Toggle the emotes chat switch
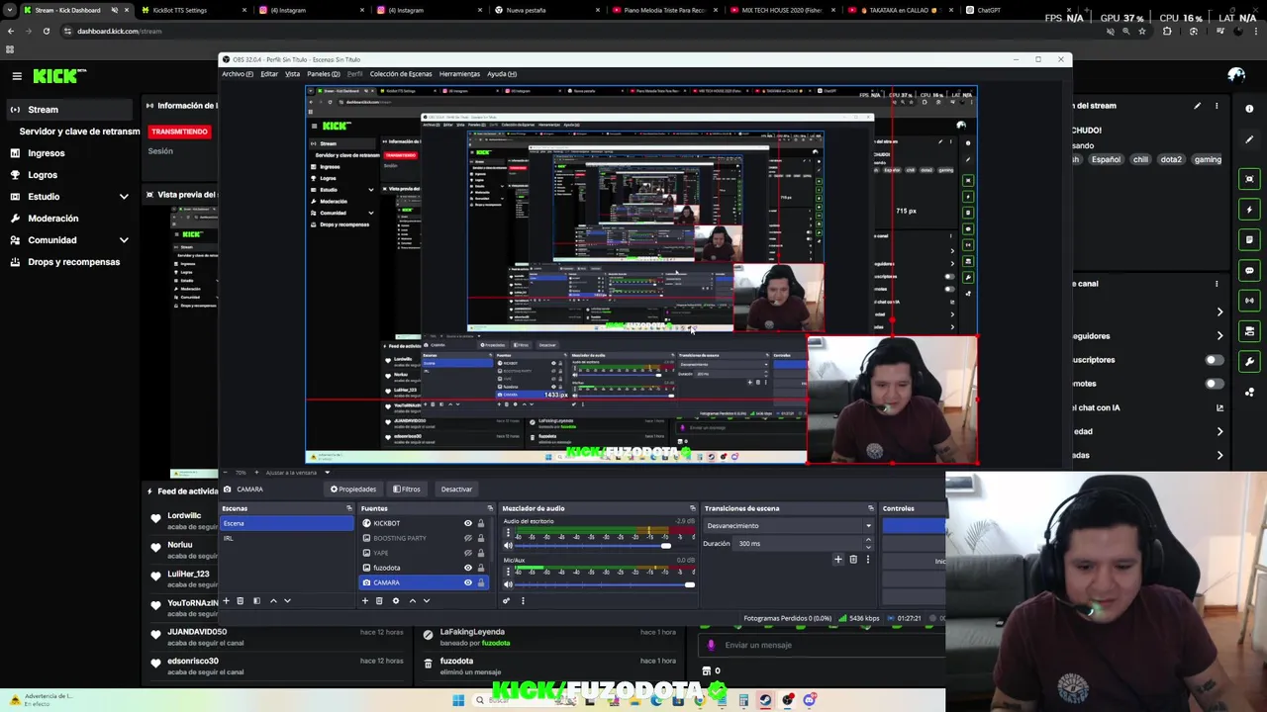This screenshot has width=1267, height=712. [x=1214, y=384]
